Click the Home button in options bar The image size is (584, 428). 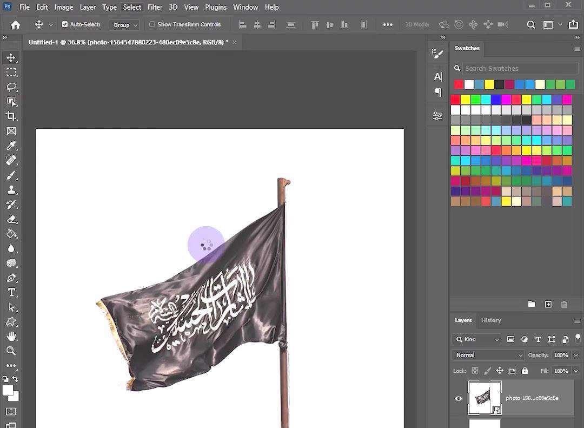16,24
